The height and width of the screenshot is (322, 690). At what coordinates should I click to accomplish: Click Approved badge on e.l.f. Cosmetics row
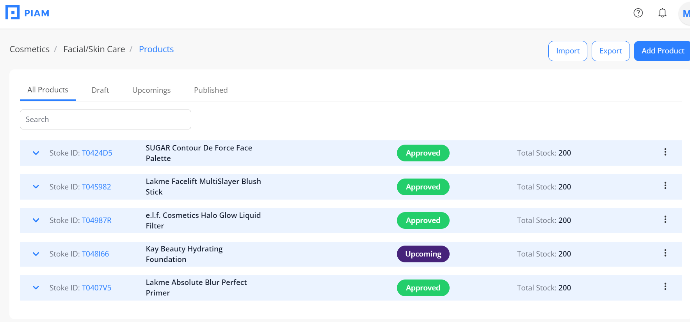tap(423, 220)
